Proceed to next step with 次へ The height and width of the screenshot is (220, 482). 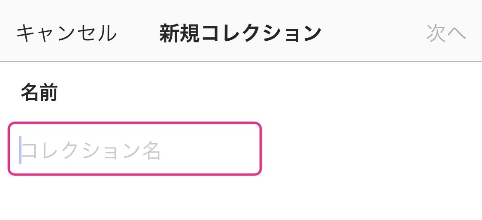tap(446, 33)
